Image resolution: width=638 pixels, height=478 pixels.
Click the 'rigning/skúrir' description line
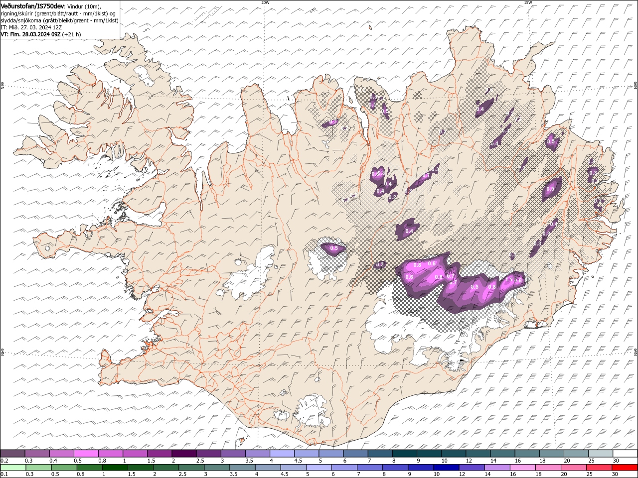[x=58, y=13]
